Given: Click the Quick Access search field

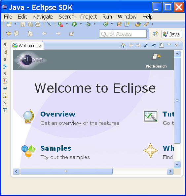Looking at the screenshot, I should tap(123, 34).
